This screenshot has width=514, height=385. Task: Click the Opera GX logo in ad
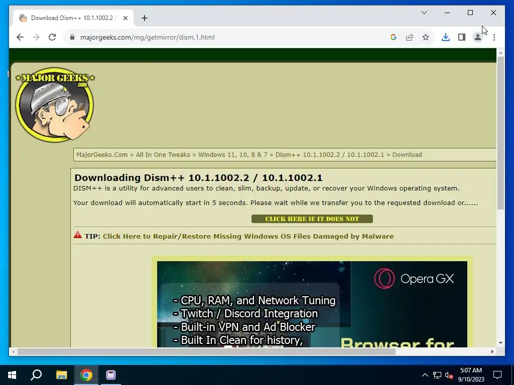point(414,279)
